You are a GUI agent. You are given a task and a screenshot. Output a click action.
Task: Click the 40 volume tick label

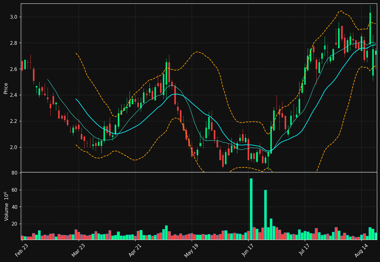tap(14, 207)
